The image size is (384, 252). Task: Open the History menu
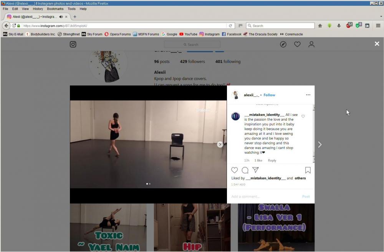click(38, 9)
